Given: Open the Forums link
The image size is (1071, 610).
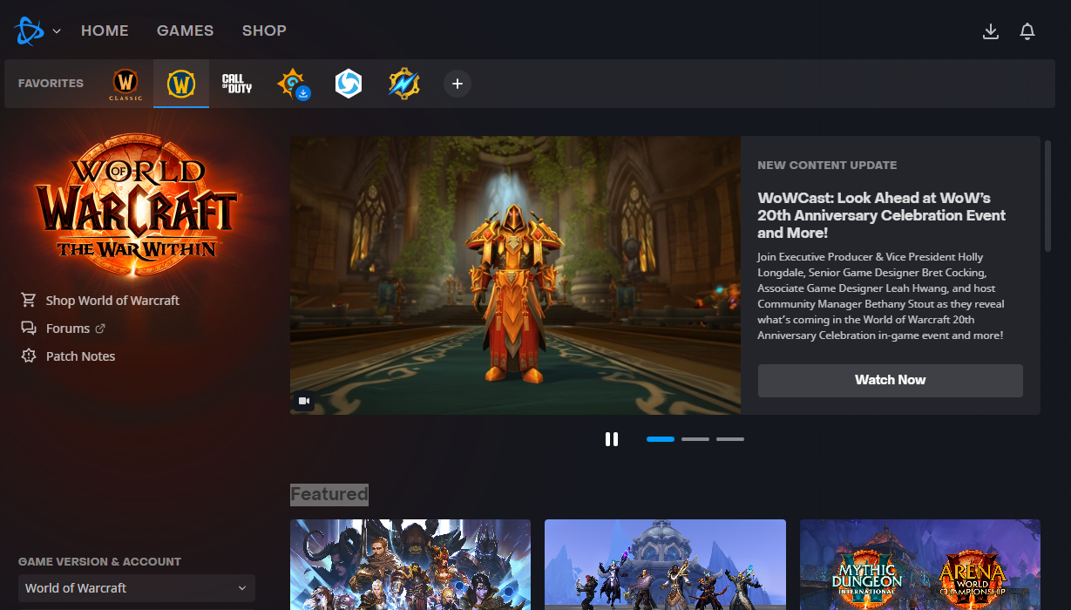Looking at the screenshot, I should (68, 329).
